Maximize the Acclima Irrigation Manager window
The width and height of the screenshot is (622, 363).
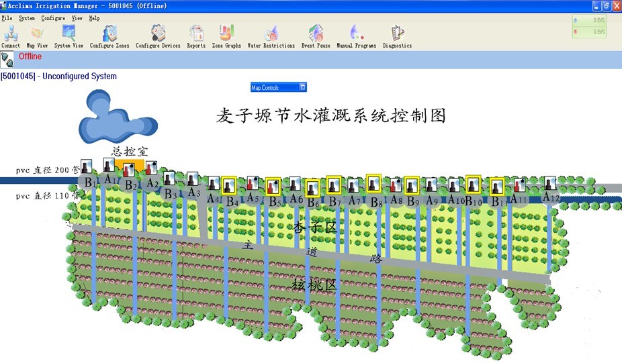click(607, 6)
